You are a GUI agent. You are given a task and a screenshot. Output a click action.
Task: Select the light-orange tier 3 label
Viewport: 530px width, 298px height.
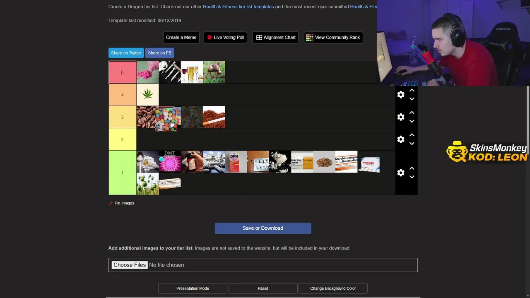click(x=122, y=117)
